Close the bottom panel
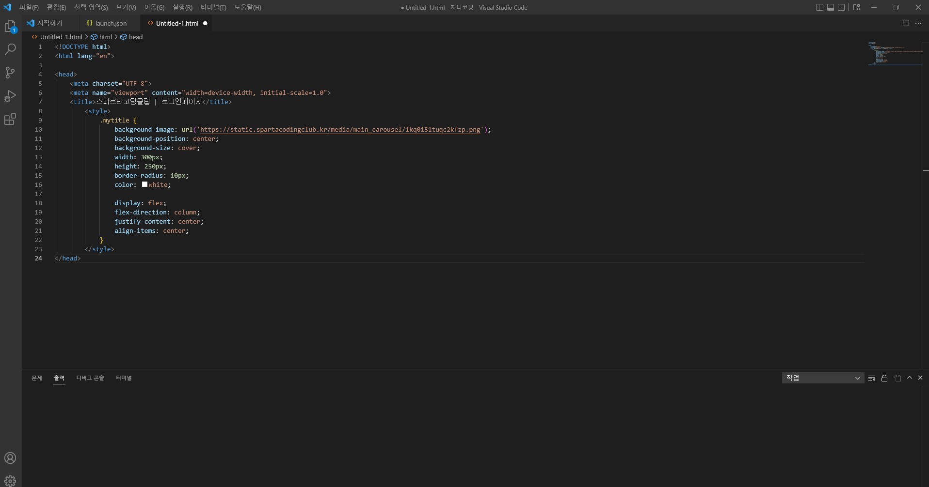 tap(920, 378)
